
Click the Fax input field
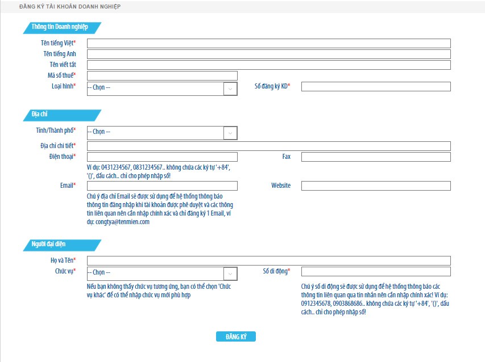tap(376, 157)
